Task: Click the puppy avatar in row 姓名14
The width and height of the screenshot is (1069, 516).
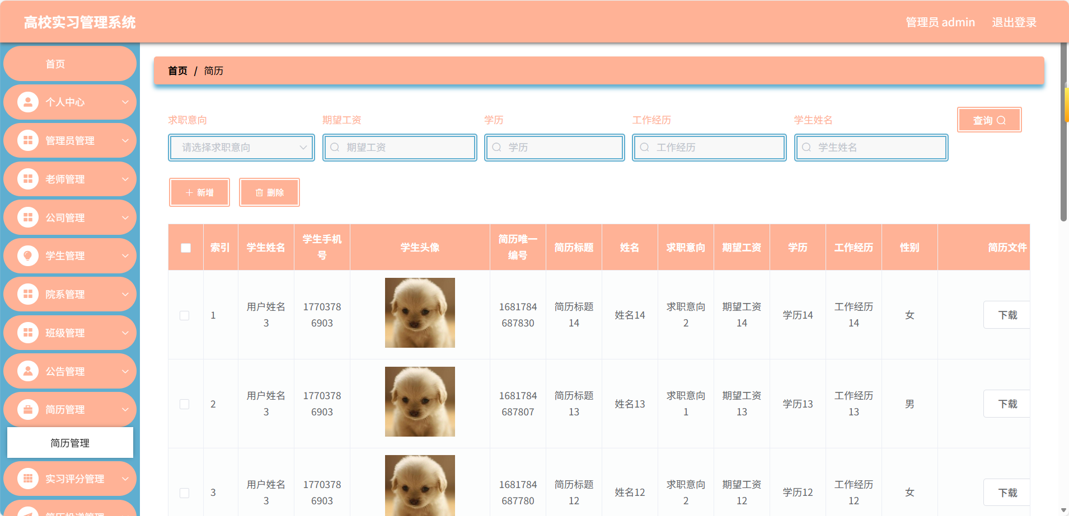Action: point(420,313)
